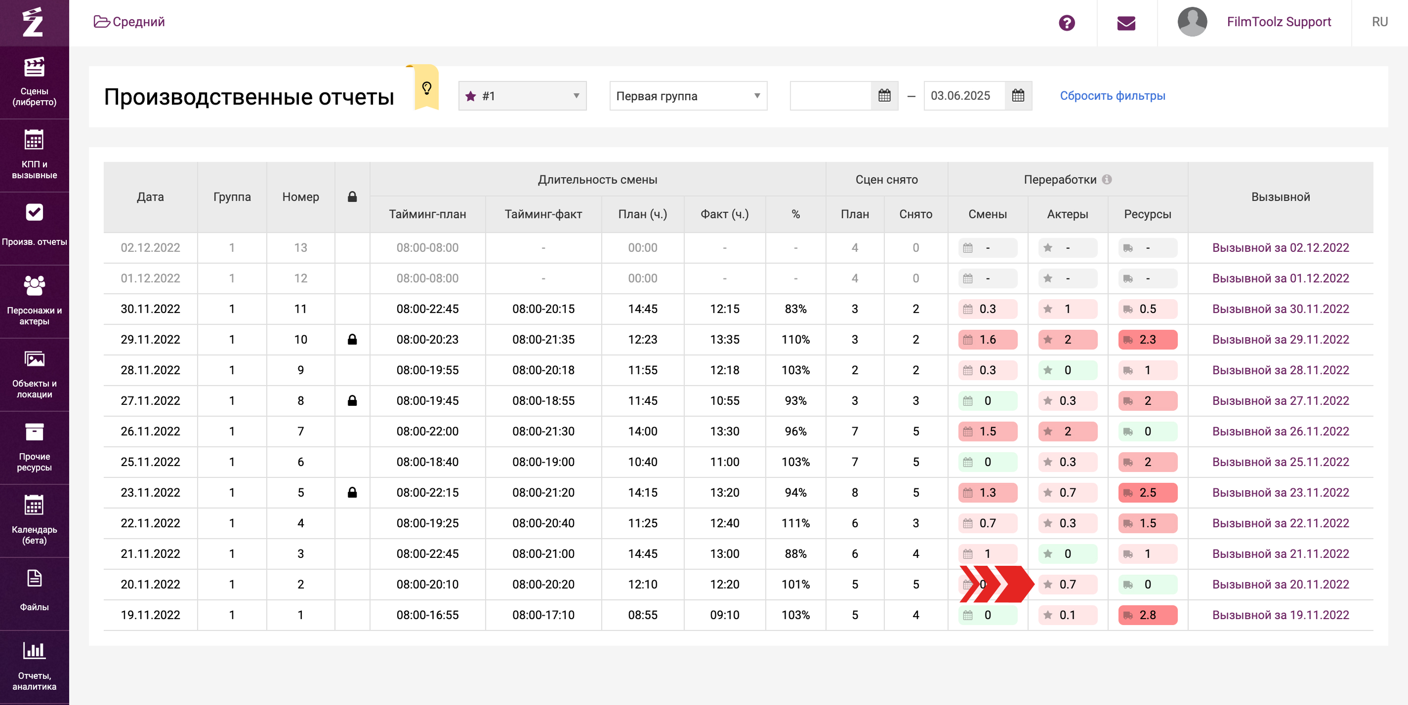Click Факт (ч.) value 09:10
The image size is (1408, 705).
click(x=724, y=614)
